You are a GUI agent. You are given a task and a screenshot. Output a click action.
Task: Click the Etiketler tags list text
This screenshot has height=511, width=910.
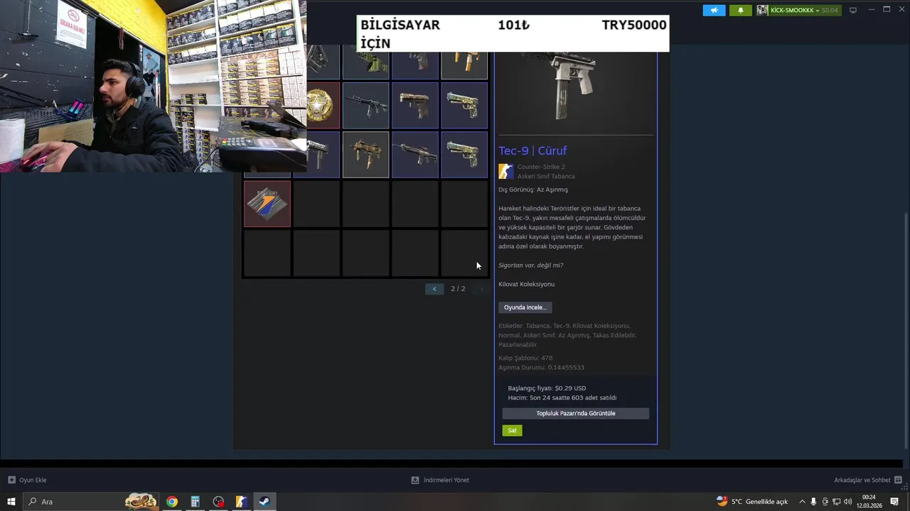[x=567, y=335]
